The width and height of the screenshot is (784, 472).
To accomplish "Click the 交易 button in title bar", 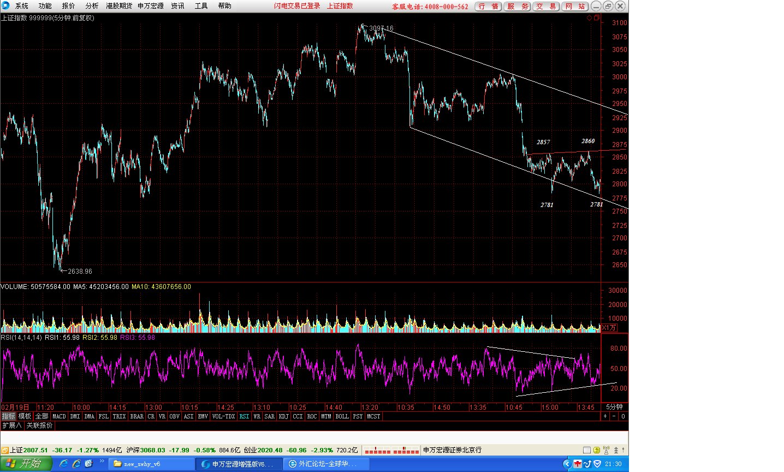I will click(547, 6).
